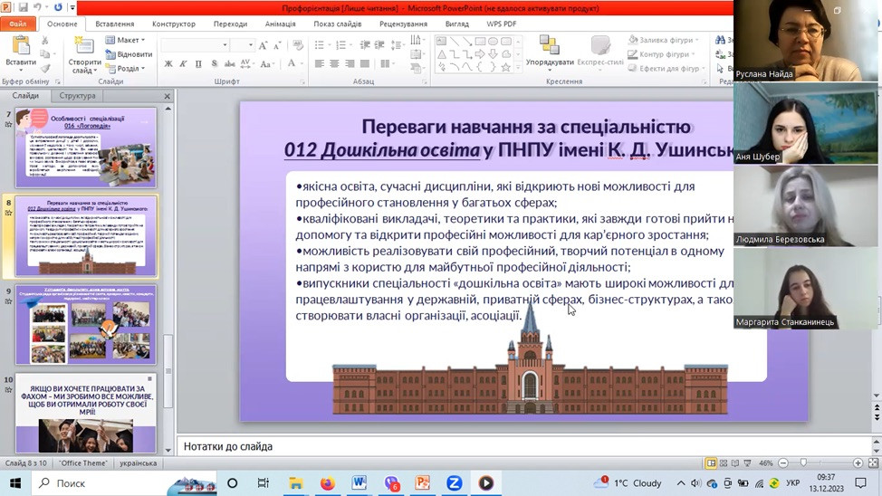Toggle bold text formatting
The image size is (882, 496).
click(168, 64)
